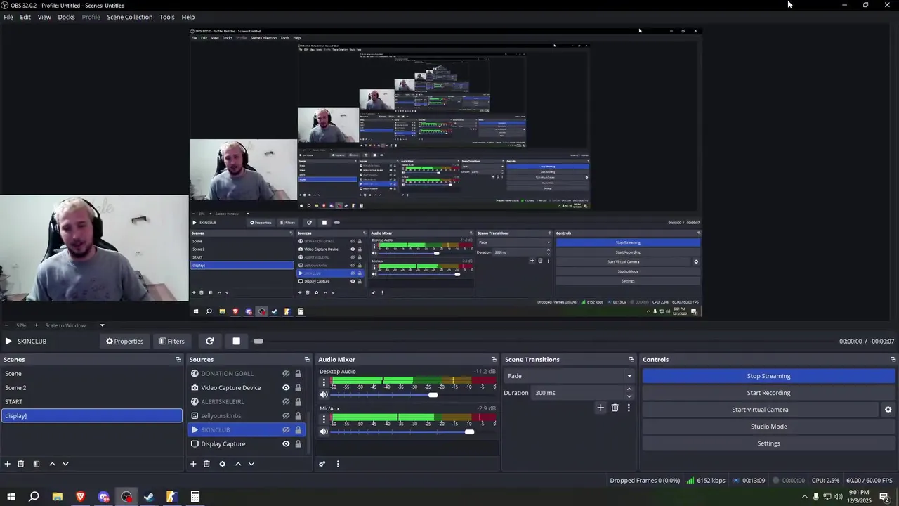The height and width of the screenshot is (506, 899).
Task: Open advanced audio properties gears icon
Action: 322,464
